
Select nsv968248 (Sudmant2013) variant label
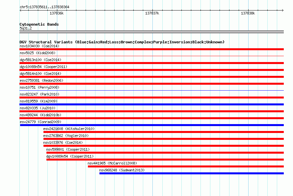click(x=122, y=170)
